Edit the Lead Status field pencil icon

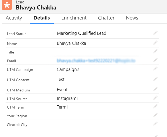pos(155,33)
